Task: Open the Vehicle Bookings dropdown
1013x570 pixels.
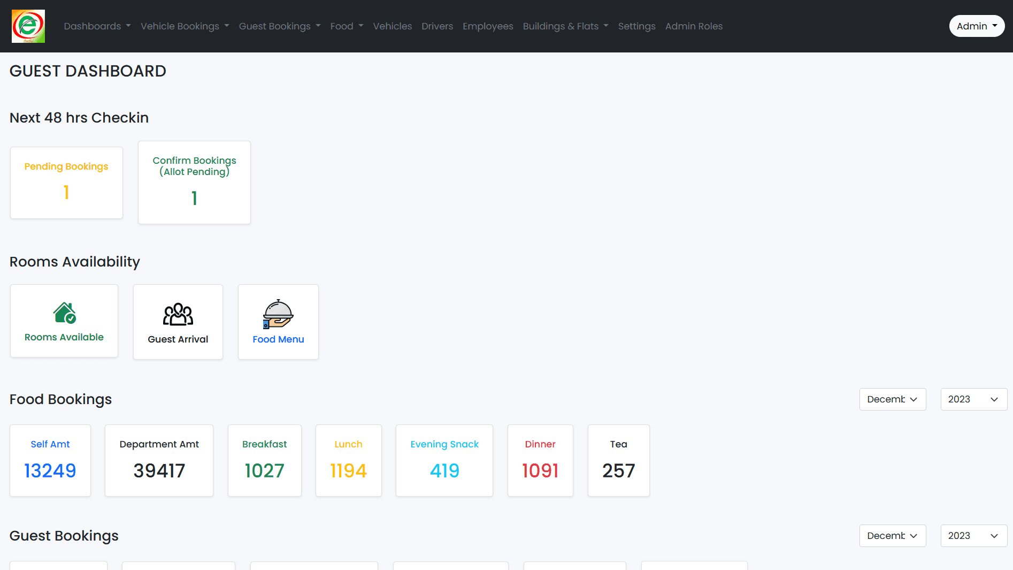Action: click(x=185, y=26)
